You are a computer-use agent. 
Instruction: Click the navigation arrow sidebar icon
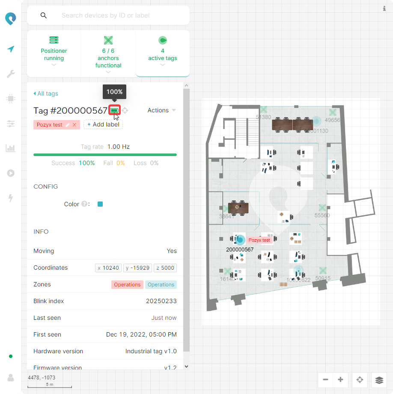pyautogui.click(x=11, y=49)
